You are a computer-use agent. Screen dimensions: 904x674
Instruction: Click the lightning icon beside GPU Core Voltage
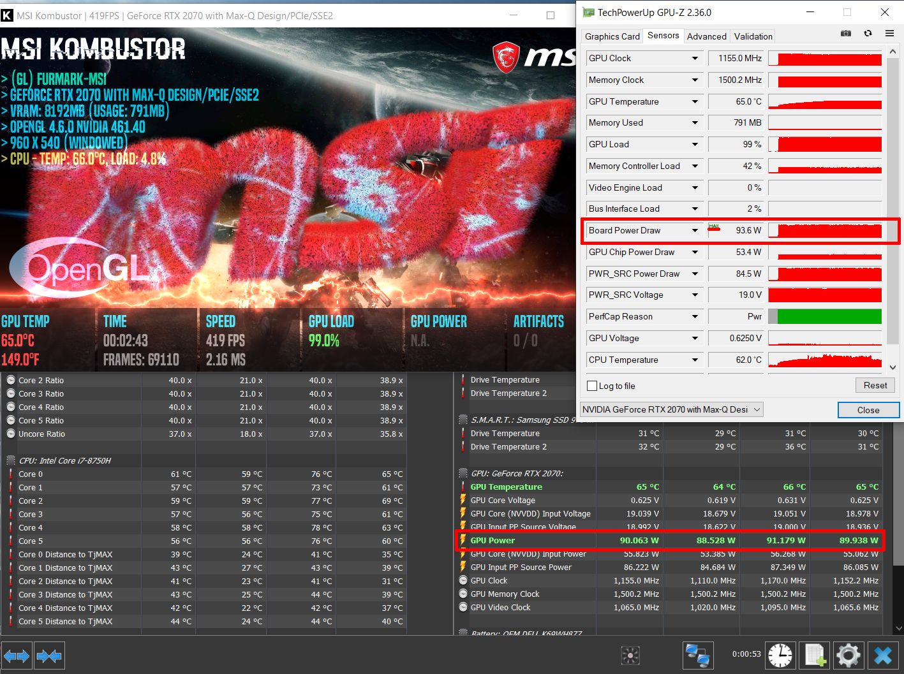[x=463, y=500]
